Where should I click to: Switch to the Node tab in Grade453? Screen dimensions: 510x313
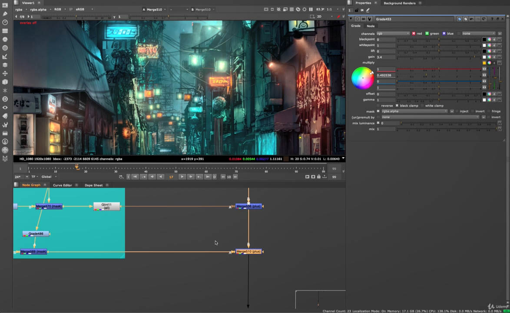[371, 26]
